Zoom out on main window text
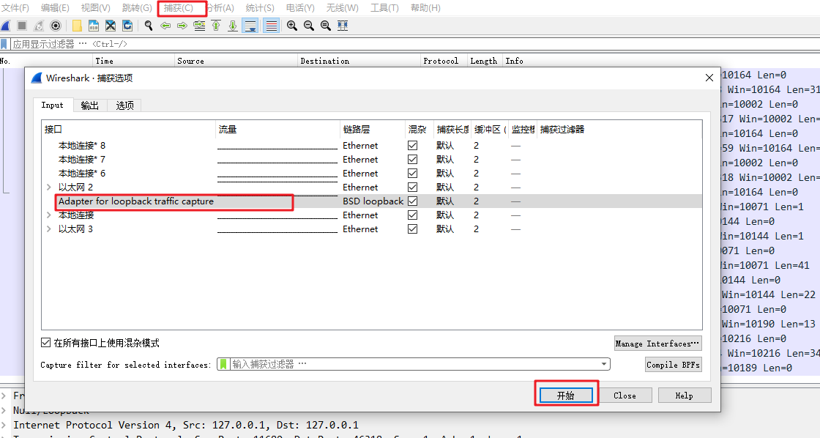Screen dimensions: 820x438 (308, 26)
